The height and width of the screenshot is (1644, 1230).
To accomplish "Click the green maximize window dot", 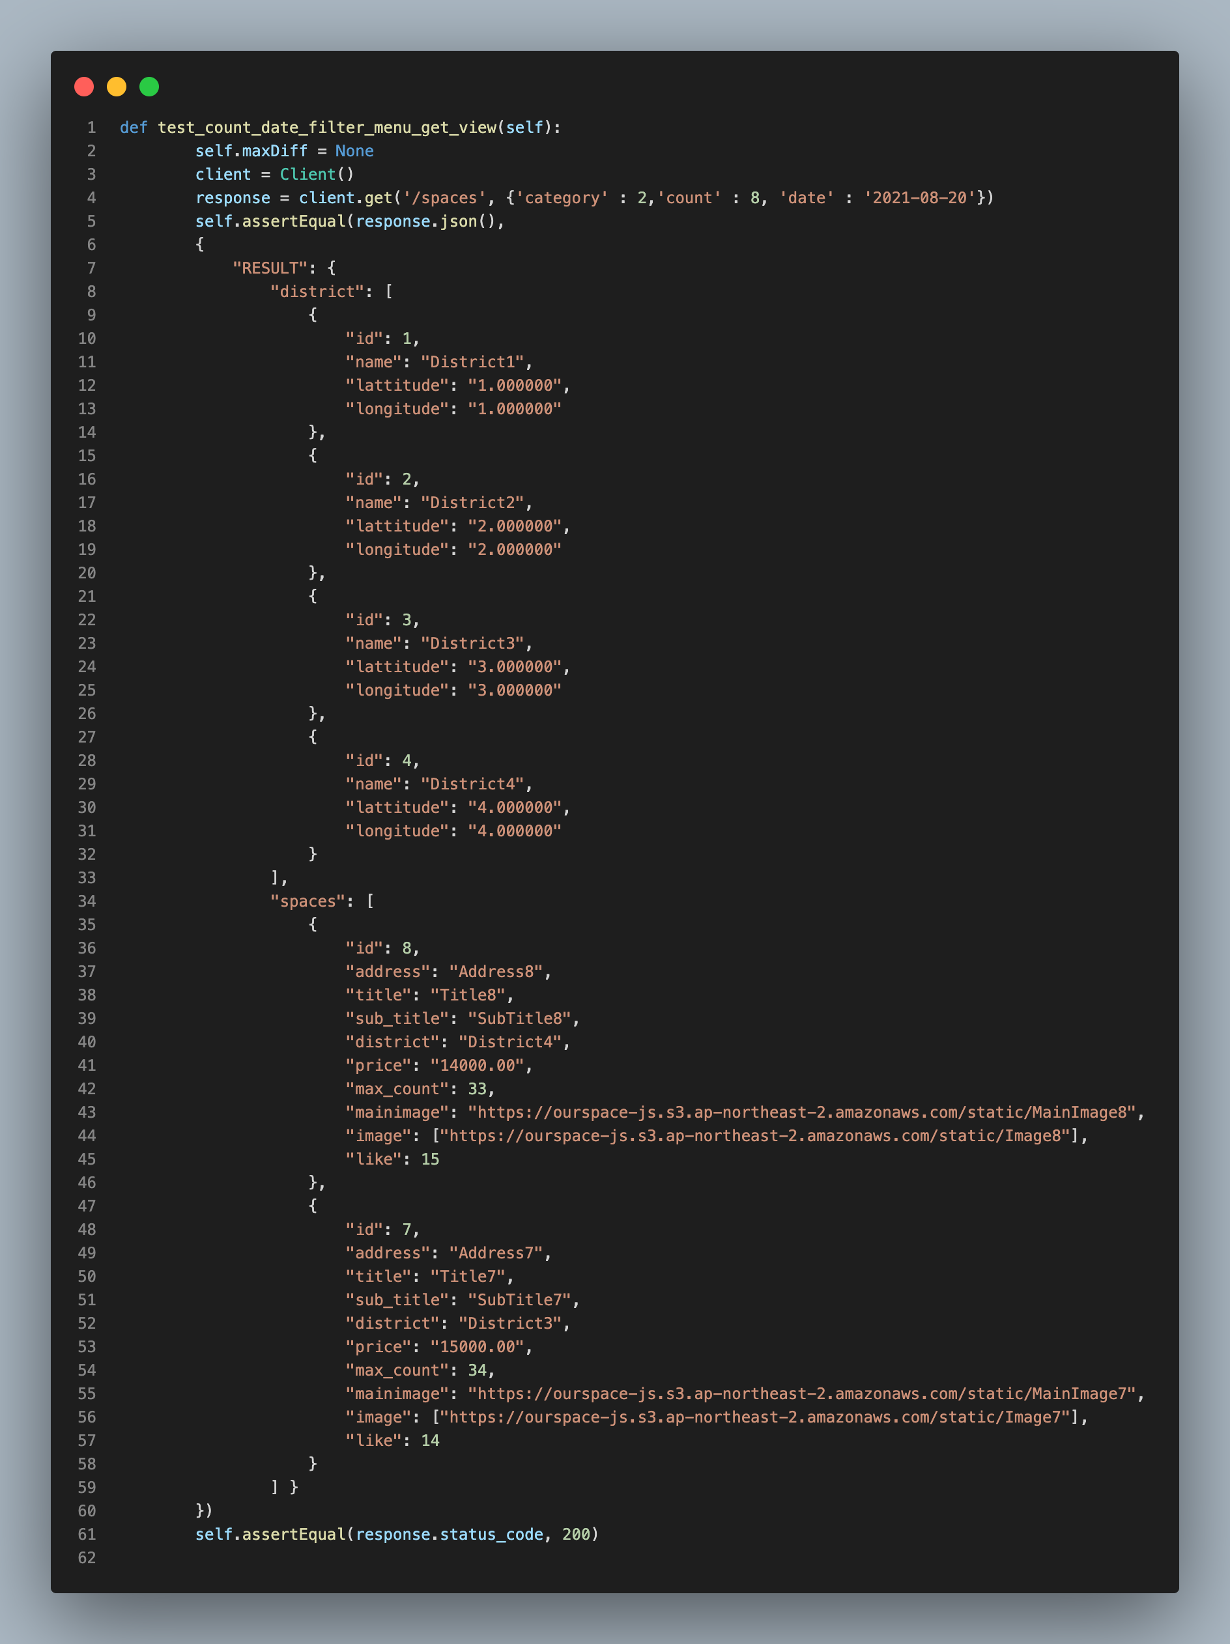I will (149, 87).
